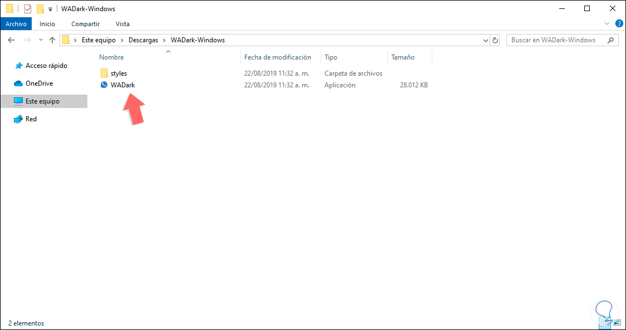Expand the chevron after Descargas breadcrumb

click(x=165, y=40)
